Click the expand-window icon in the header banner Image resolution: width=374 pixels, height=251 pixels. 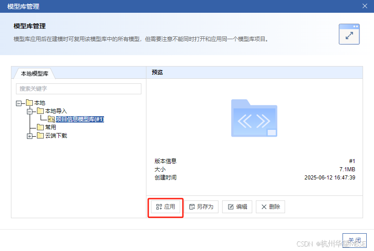349,34
